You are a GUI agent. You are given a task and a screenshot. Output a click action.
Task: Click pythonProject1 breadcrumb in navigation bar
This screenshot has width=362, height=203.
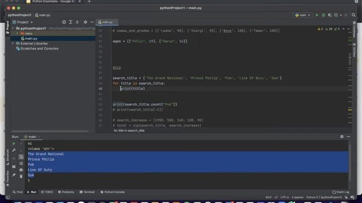point(19,15)
